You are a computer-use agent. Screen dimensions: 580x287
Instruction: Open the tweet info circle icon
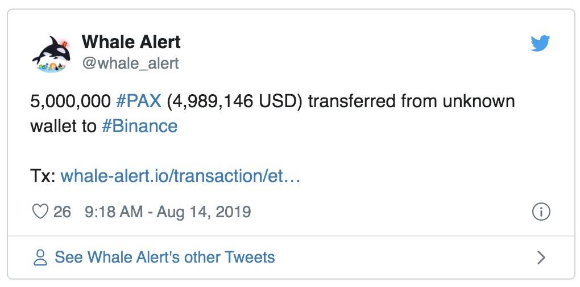(541, 212)
